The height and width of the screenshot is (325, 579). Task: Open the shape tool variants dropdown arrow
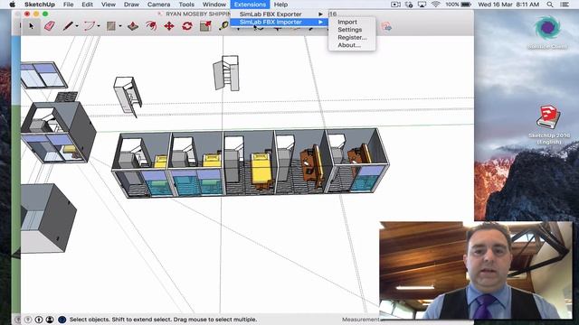[x=120, y=26]
